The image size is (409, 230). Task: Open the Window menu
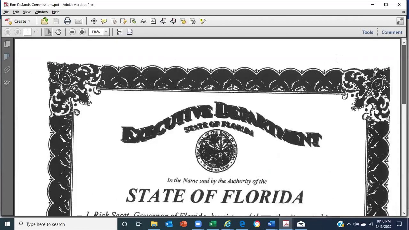click(41, 12)
